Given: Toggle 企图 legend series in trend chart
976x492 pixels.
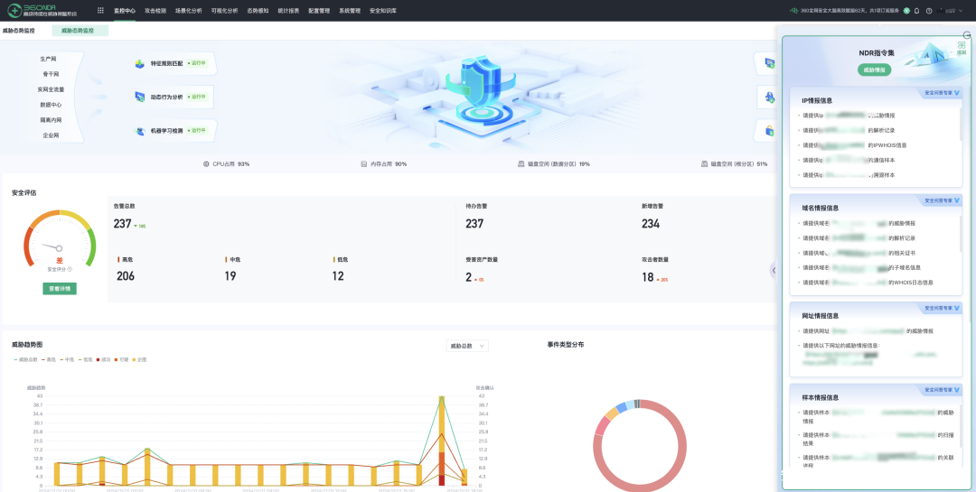Looking at the screenshot, I should [139, 359].
